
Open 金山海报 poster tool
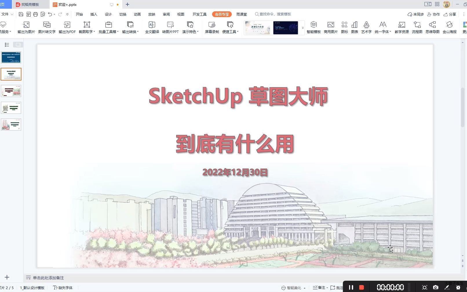450,28
